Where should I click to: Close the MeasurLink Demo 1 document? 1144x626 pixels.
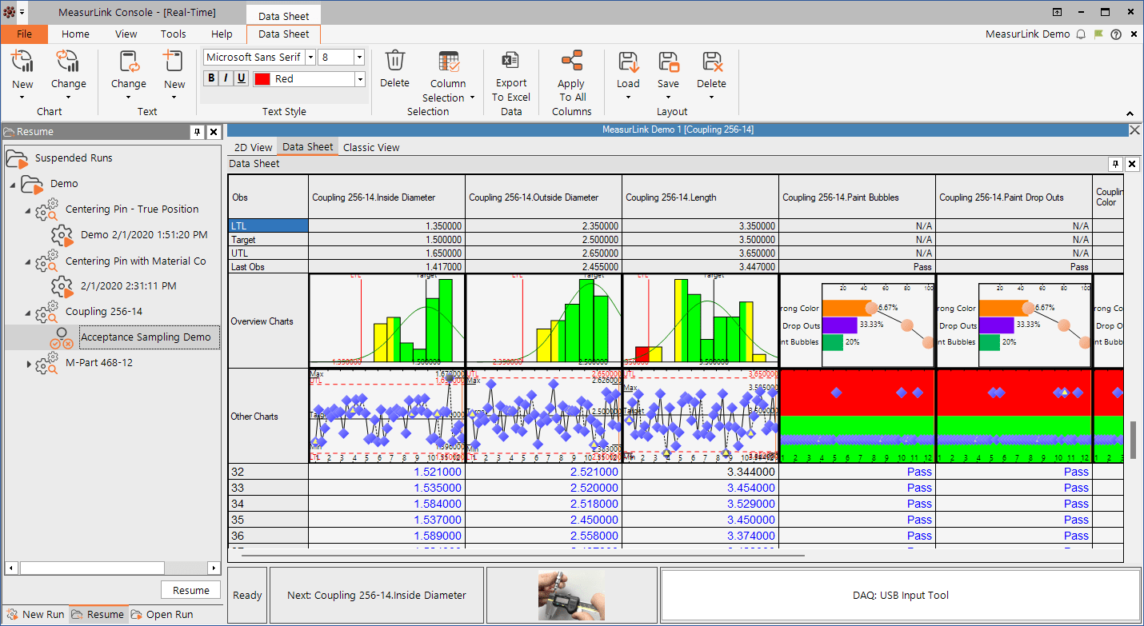coord(1134,130)
